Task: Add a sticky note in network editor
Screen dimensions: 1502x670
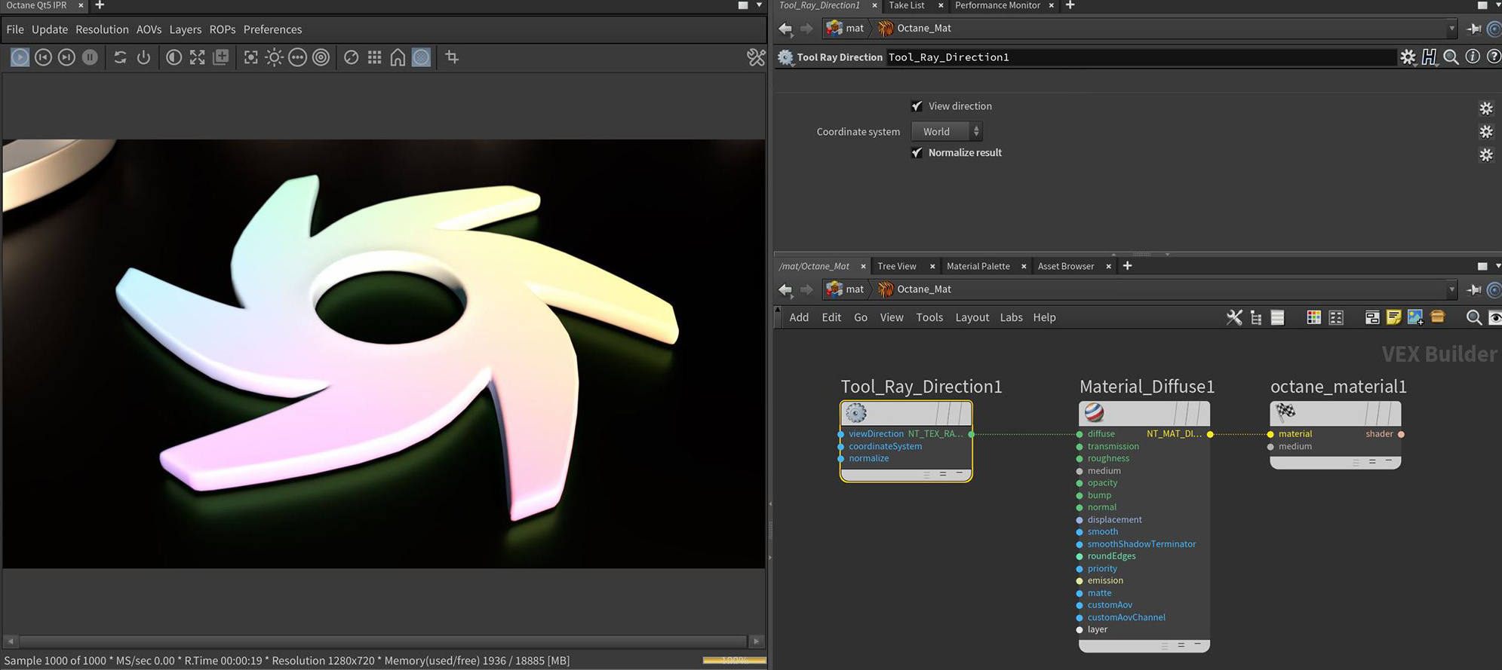Action: [x=1393, y=317]
